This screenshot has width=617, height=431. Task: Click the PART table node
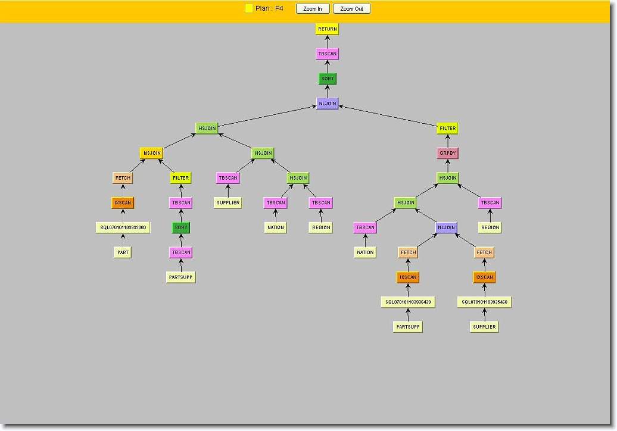coord(123,252)
